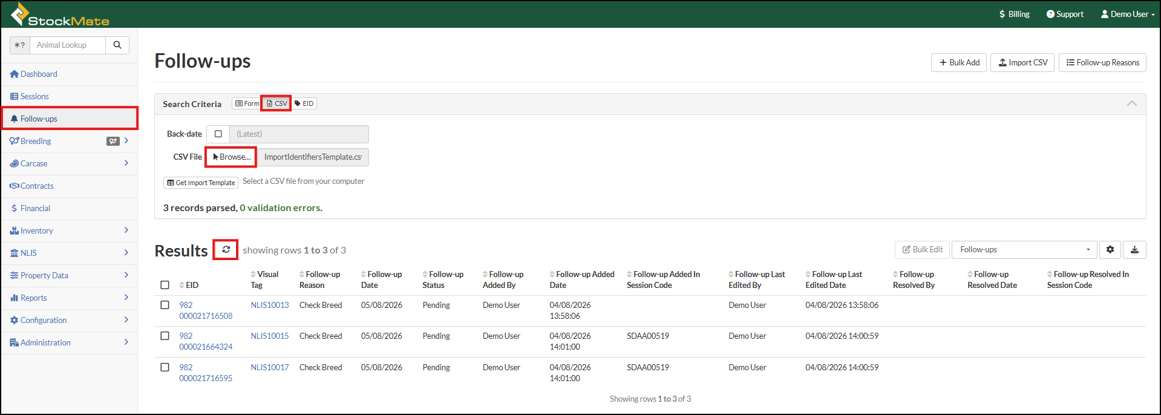Refresh the Results table
1161x415 pixels.
pos(226,249)
